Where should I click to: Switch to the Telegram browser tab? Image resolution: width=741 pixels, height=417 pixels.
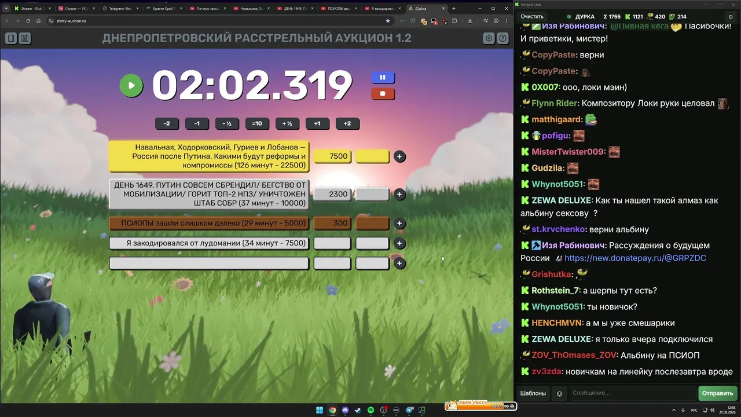pyautogui.click(x=120, y=9)
